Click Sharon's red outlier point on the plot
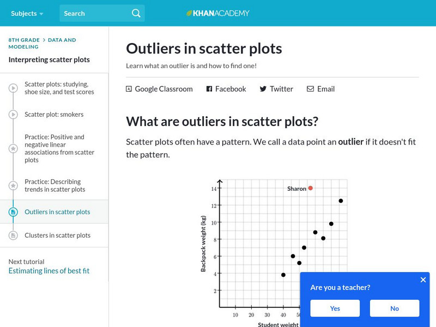The width and height of the screenshot is (436, 327). (310, 188)
